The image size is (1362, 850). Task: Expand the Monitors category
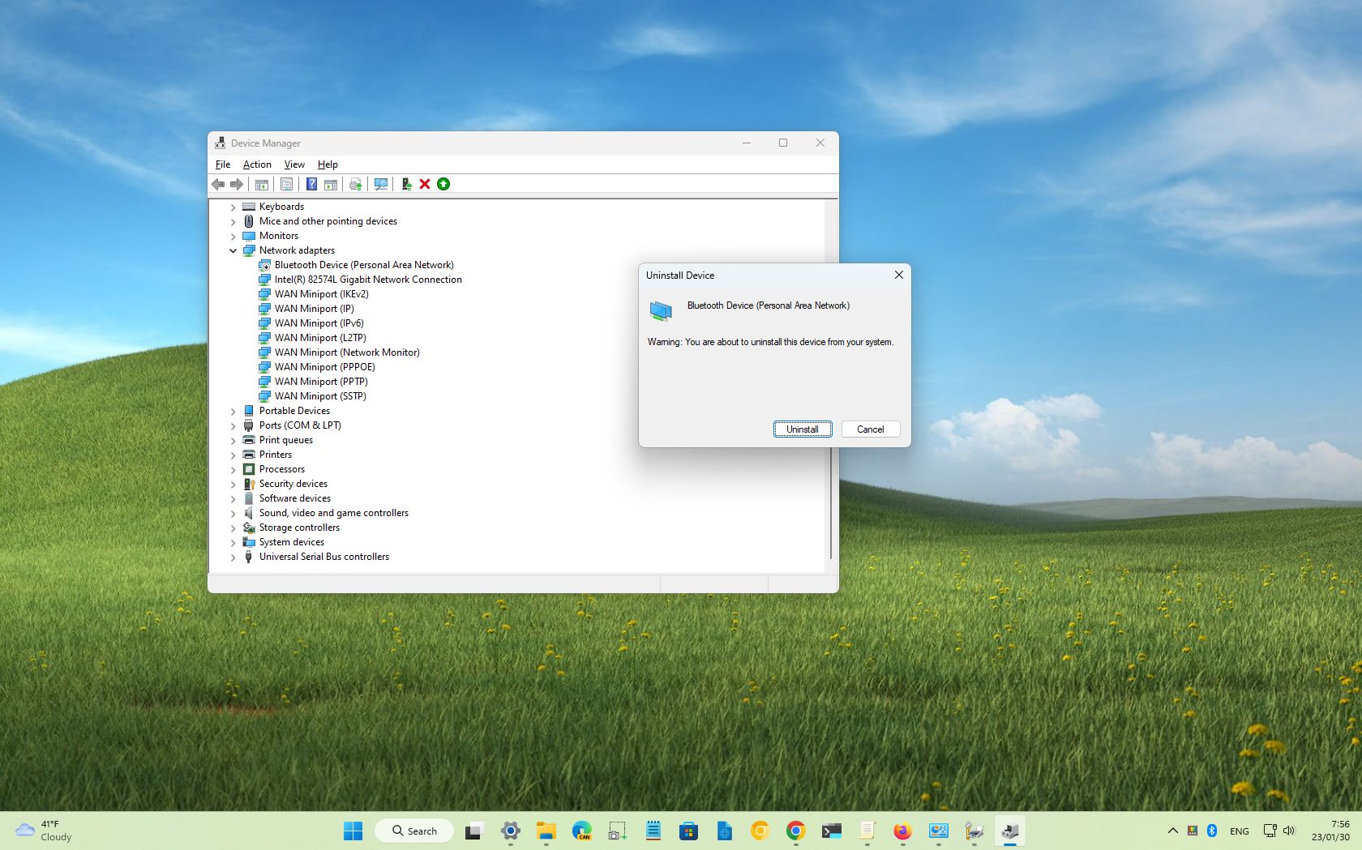point(233,237)
